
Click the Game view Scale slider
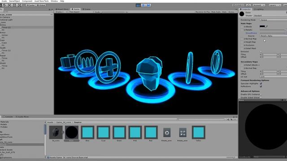113,12
